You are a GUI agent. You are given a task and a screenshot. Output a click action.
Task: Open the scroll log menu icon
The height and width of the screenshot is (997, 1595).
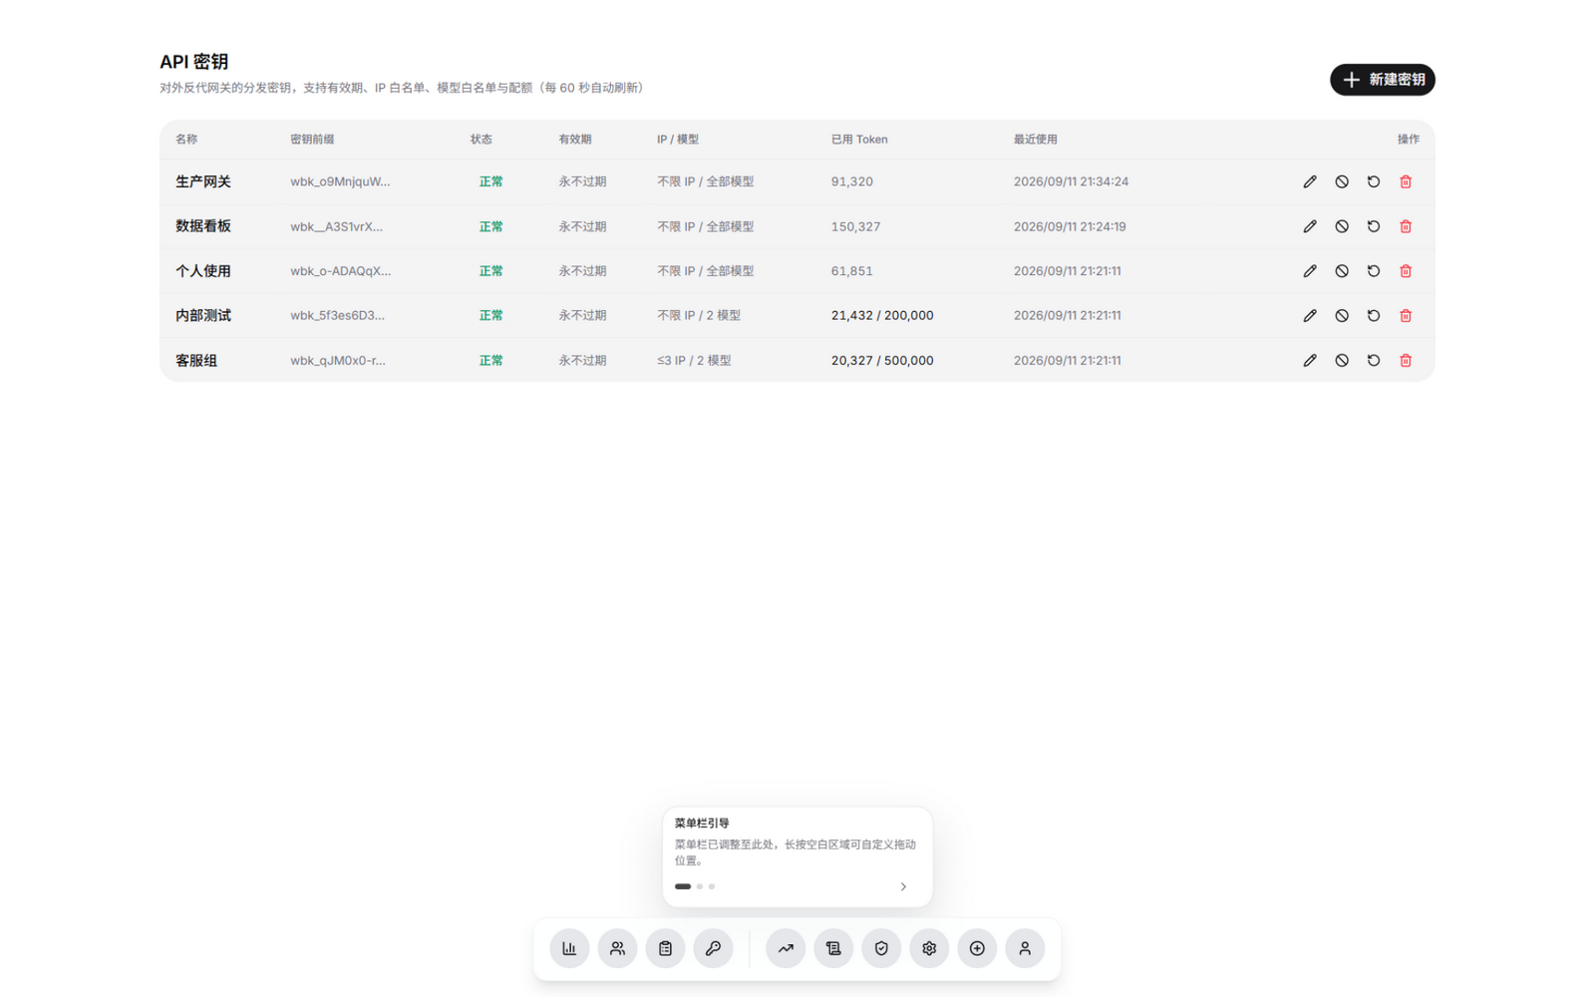point(833,948)
